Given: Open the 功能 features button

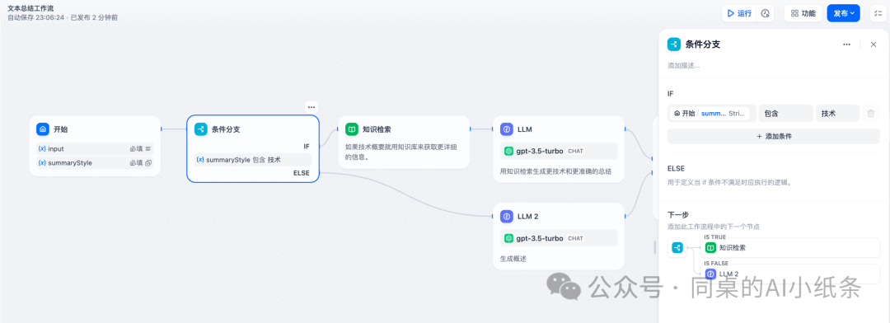Looking at the screenshot, I should click(803, 13).
